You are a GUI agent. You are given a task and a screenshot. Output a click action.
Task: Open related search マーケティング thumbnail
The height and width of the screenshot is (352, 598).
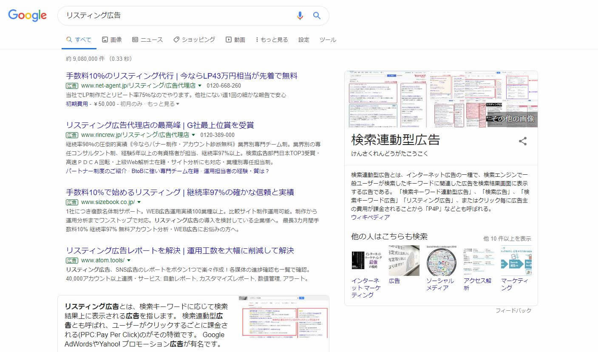click(516, 261)
